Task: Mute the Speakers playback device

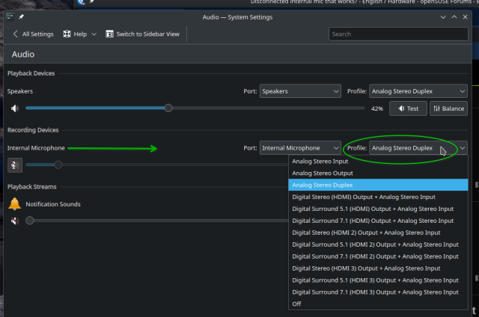Action: click(15, 108)
